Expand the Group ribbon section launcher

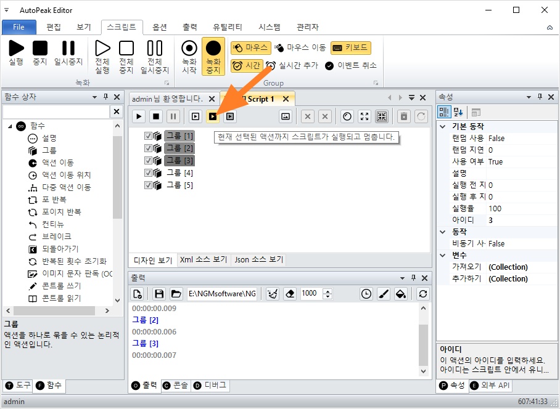(376, 83)
